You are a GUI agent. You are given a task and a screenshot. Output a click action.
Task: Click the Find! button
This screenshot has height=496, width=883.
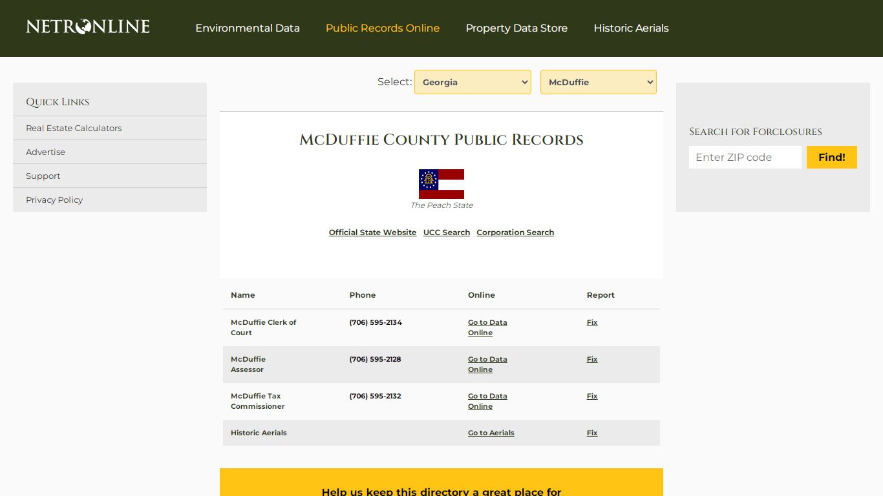click(x=832, y=157)
